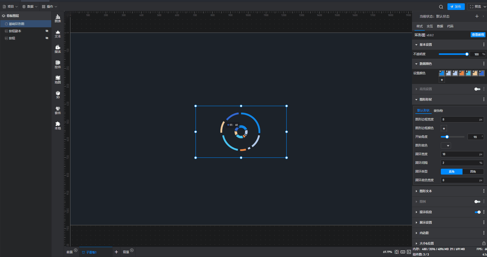Select the 文本 text component icon
This screenshot has width=487, height=257.
pos(58,34)
